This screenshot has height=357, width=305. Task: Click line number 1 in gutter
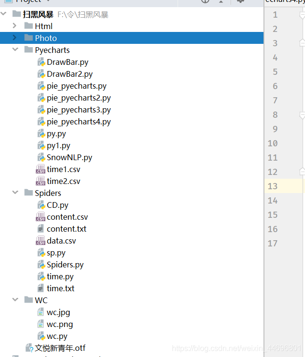275,15
